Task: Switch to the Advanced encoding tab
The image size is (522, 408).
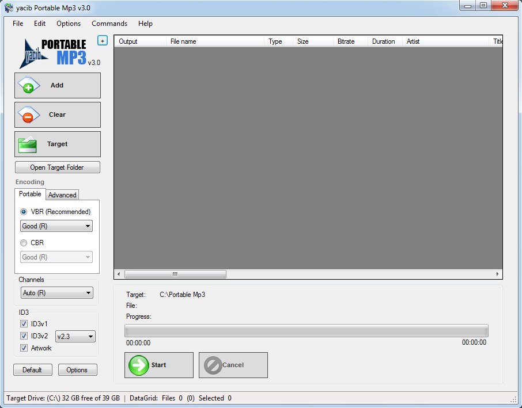Action: click(x=62, y=195)
